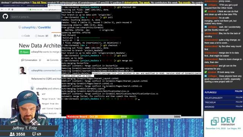Open the Code tab of the repository
The height and width of the screenshot is (137, 243).
pyautogui.click(x=26, y=36)
